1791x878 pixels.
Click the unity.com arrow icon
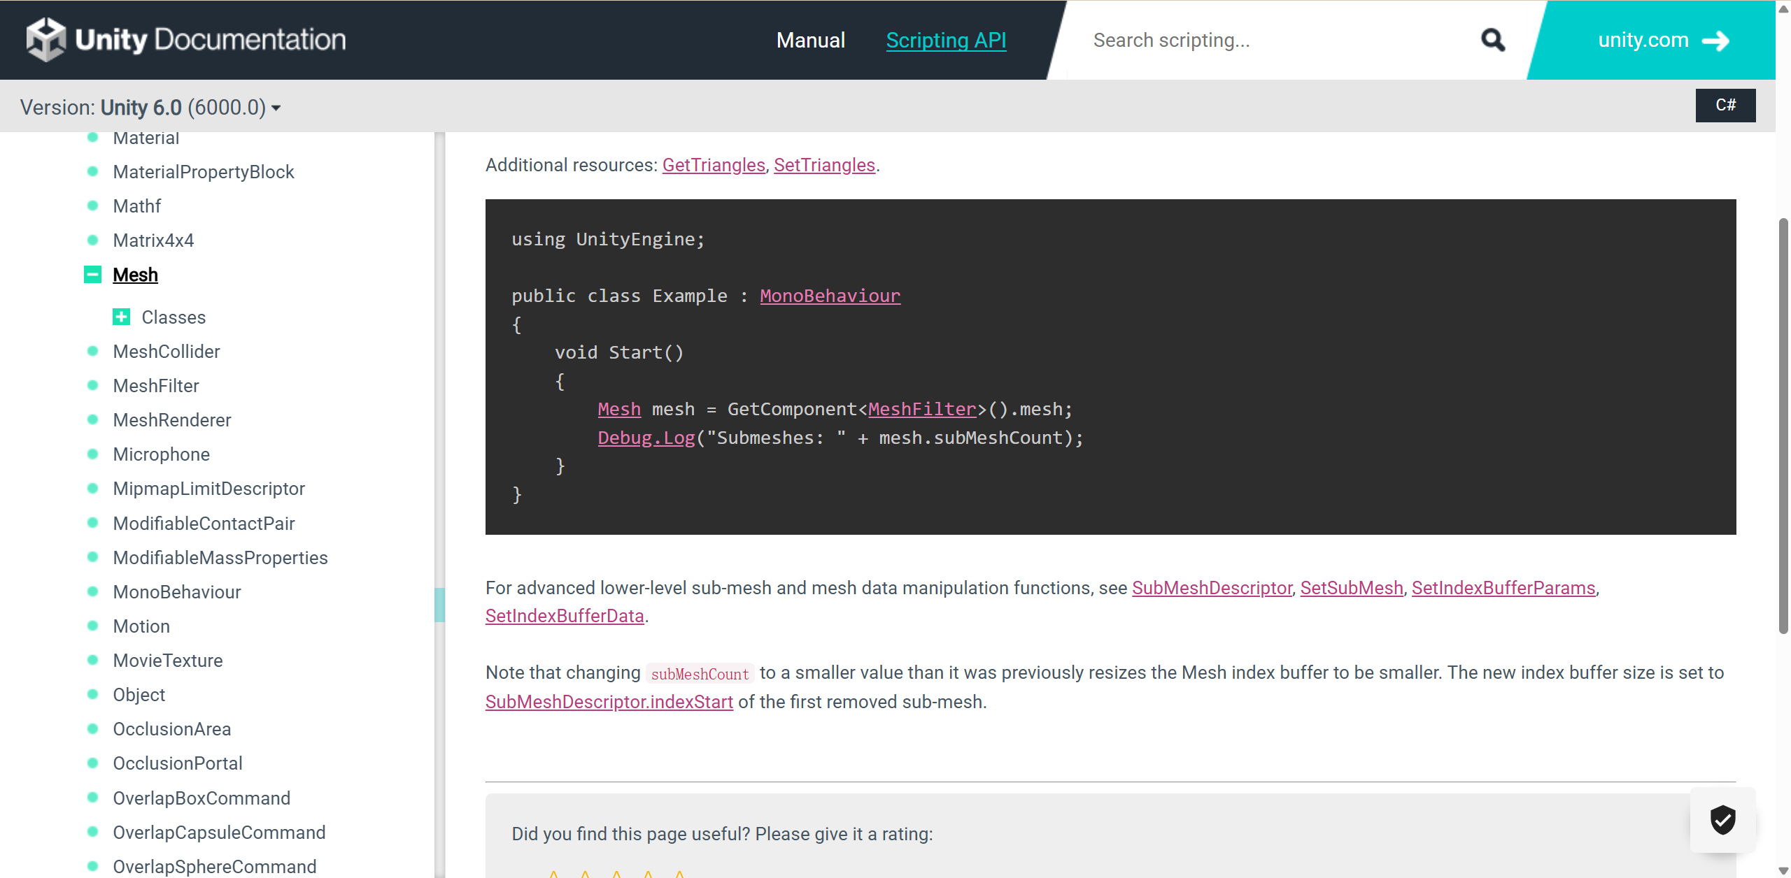(1715, 41)
